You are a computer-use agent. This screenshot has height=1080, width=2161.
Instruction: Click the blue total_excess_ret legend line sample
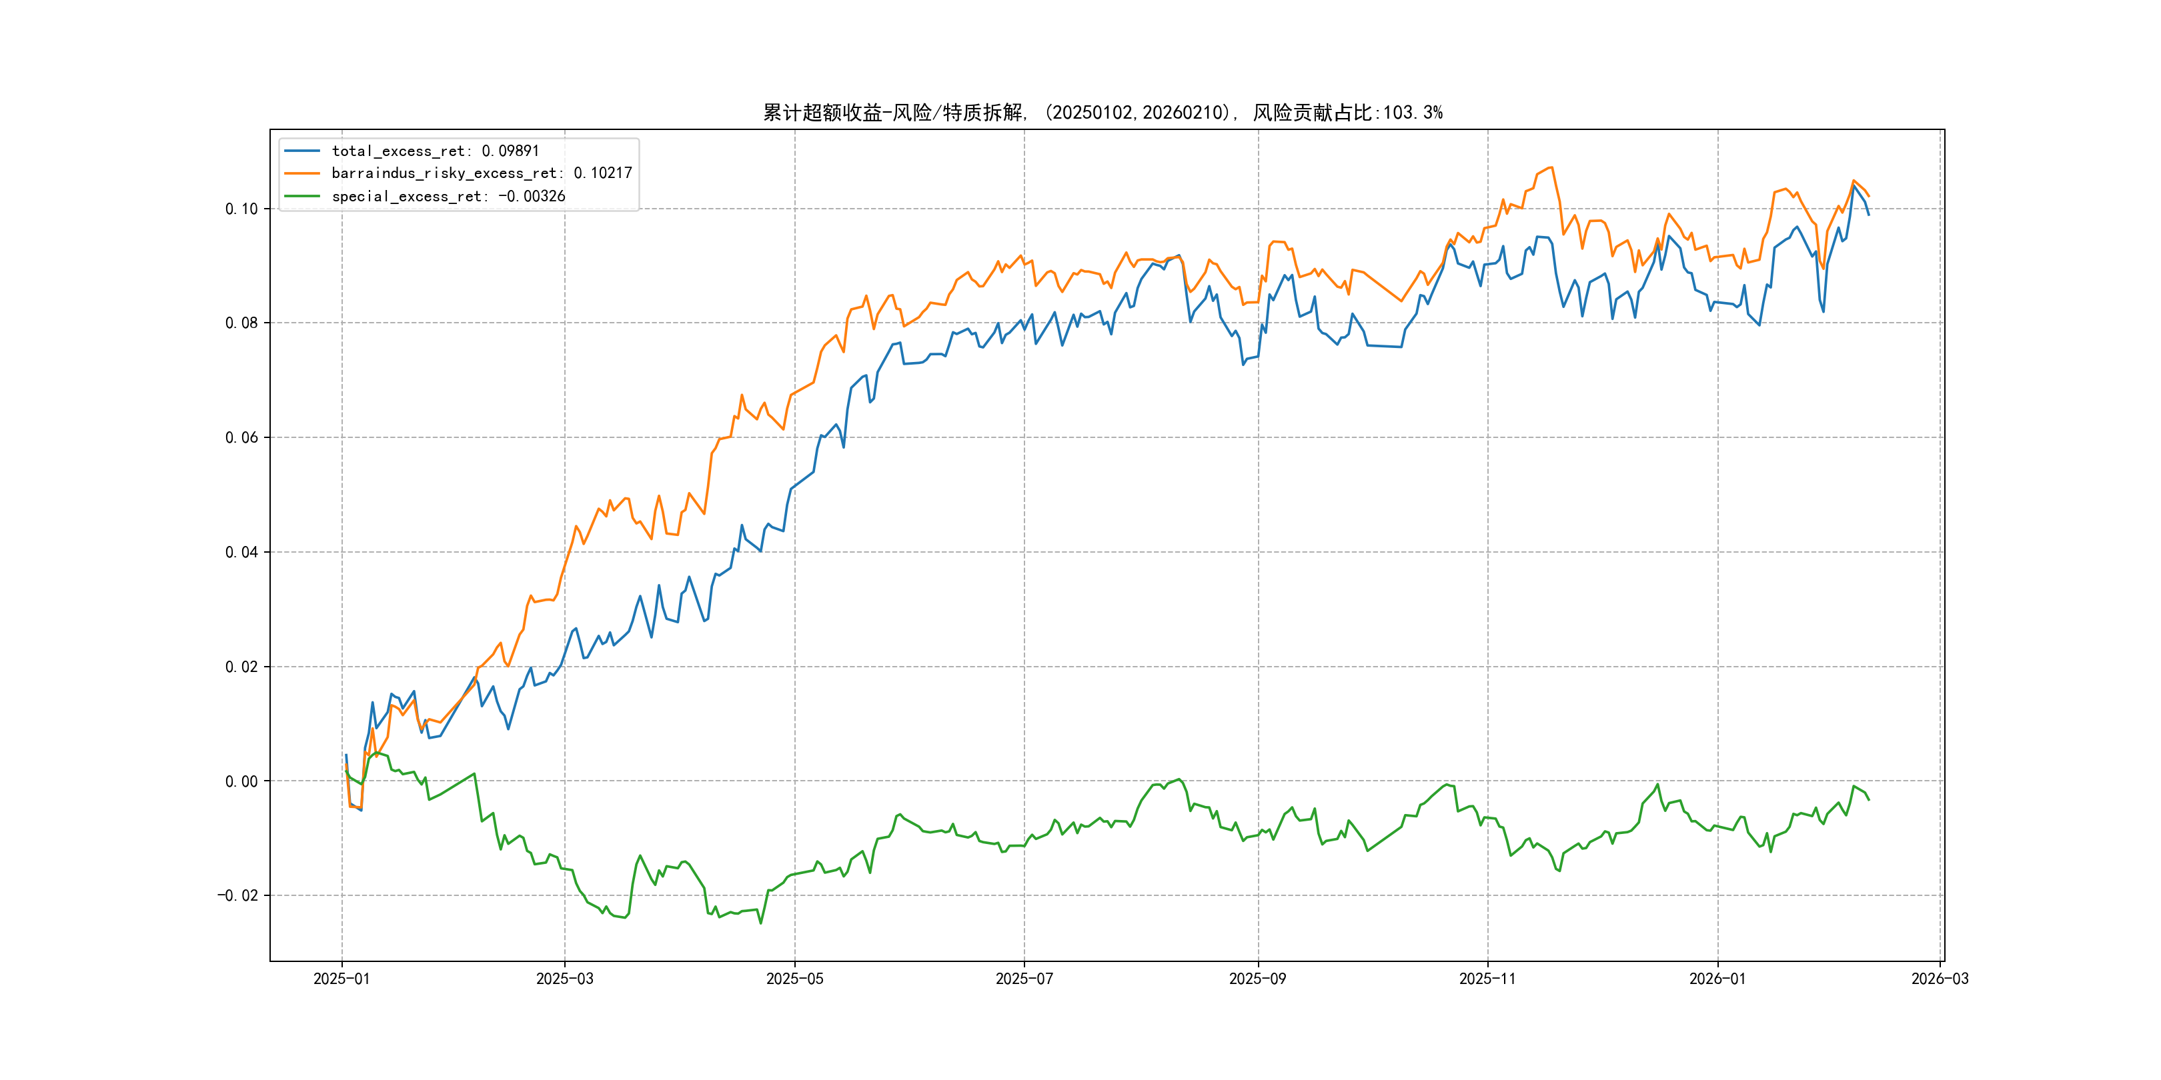302,151
